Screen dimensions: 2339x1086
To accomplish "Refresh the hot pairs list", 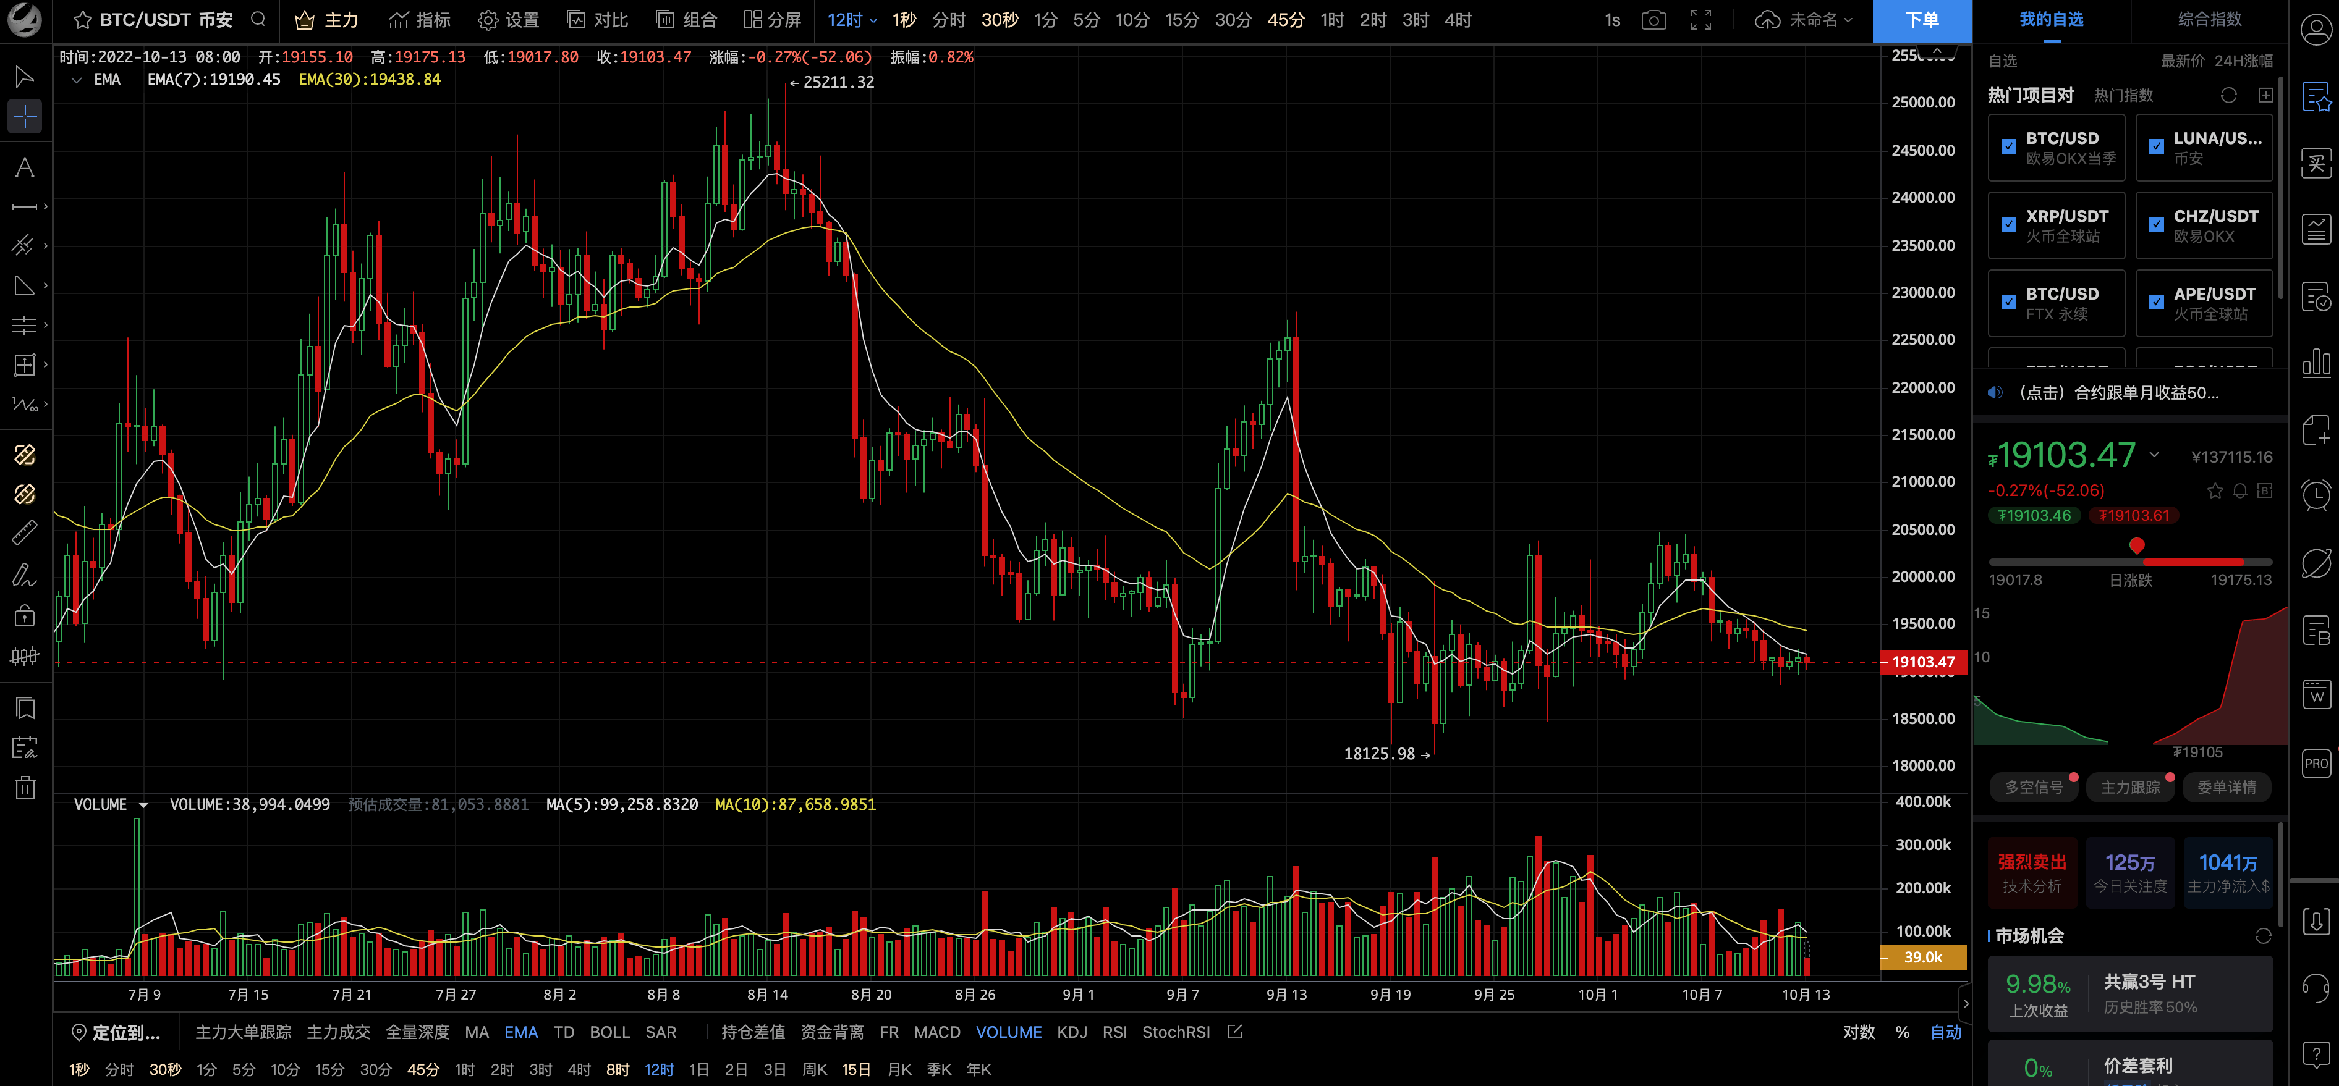I will click(2228, 95).
